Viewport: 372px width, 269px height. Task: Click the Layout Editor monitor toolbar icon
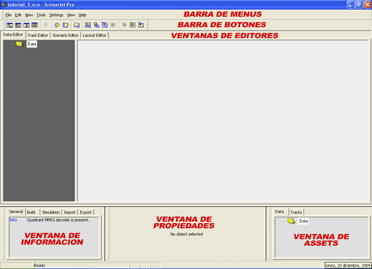click(x=35, y=25)
